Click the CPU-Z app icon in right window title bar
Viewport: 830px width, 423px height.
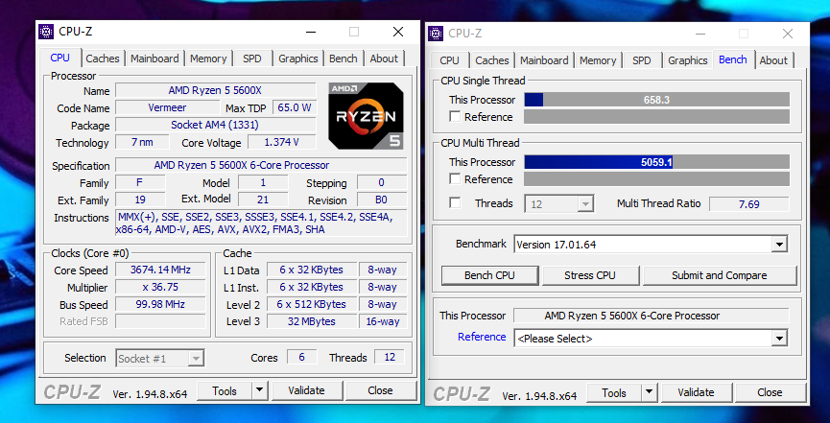click(437, 34)
